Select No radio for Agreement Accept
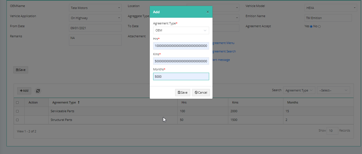 pyautogui.click(x=319, y=26)
